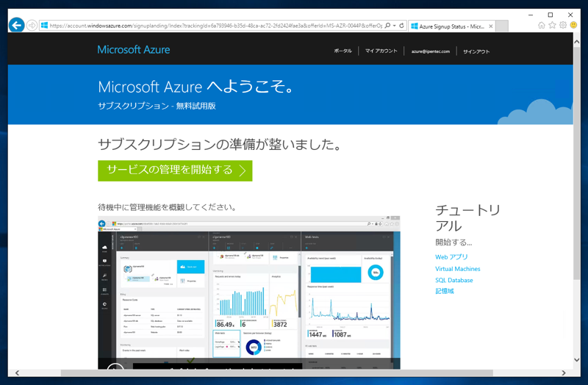This screenshot has width=588, height=385.
Task: Close the Azure Signup Status tab
Action: coord(490,26)
